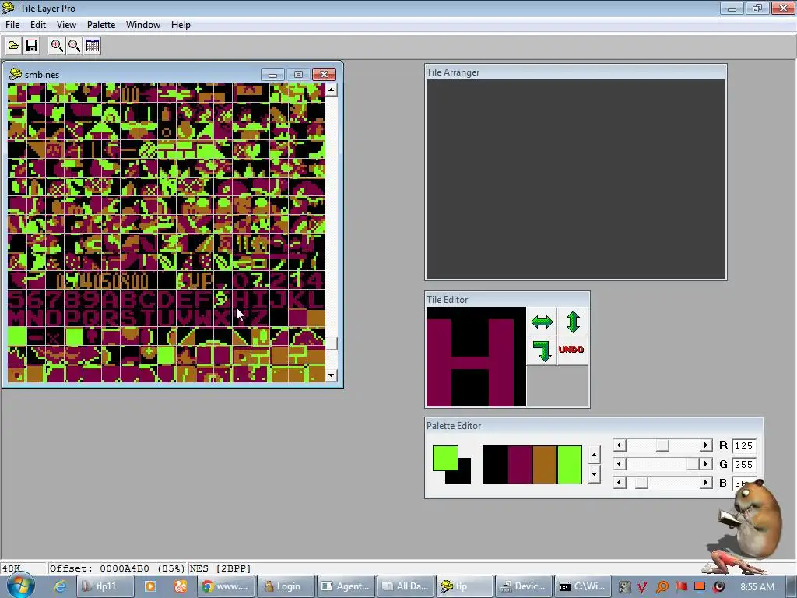Pick the maroon palette color swatch
The image size is (797, 598).
[x=519, y=465]
